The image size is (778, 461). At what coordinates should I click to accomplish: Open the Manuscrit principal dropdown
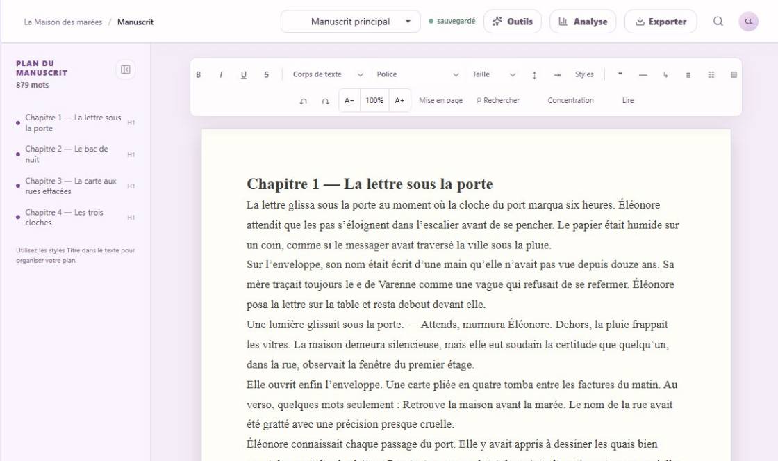pos(350,22)
